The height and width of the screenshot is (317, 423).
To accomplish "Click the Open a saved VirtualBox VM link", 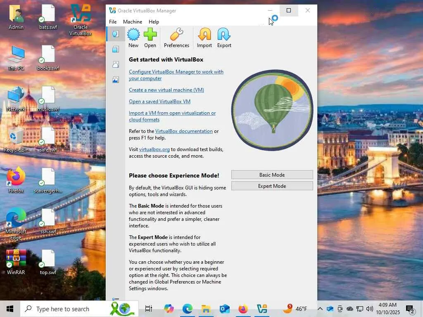I will pos(159,102).
